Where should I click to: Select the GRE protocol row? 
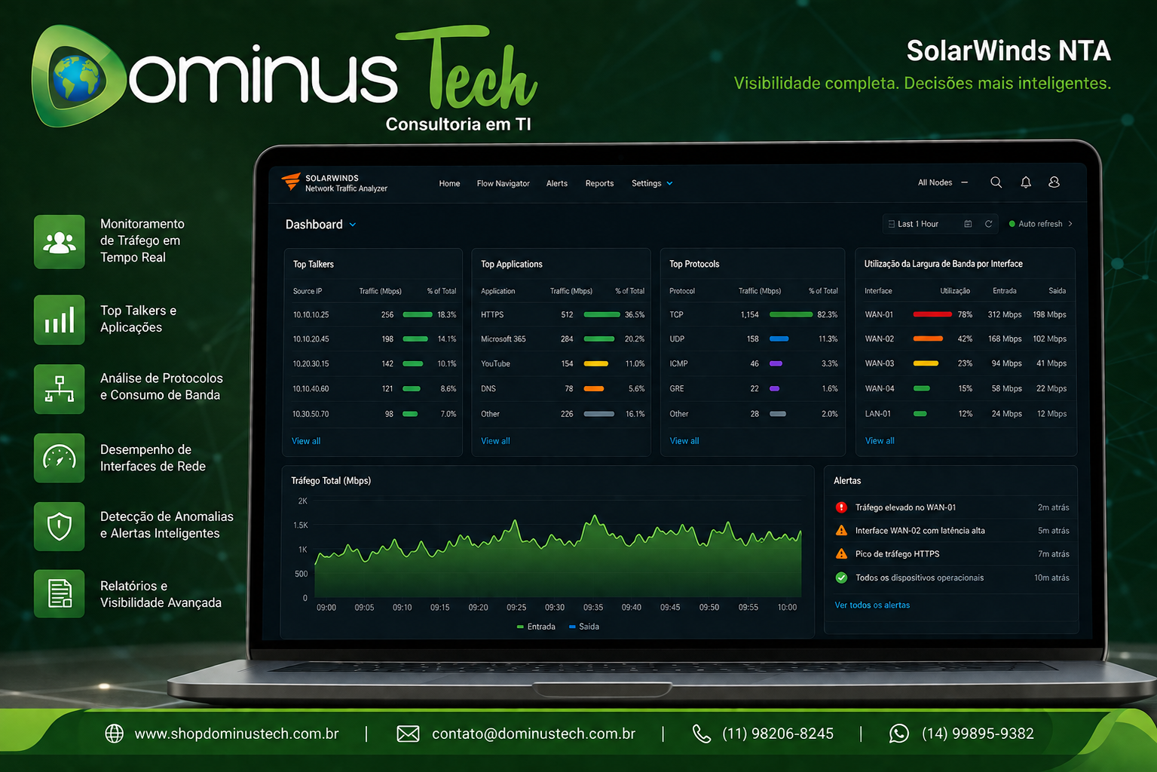click(x=753, y=389)
